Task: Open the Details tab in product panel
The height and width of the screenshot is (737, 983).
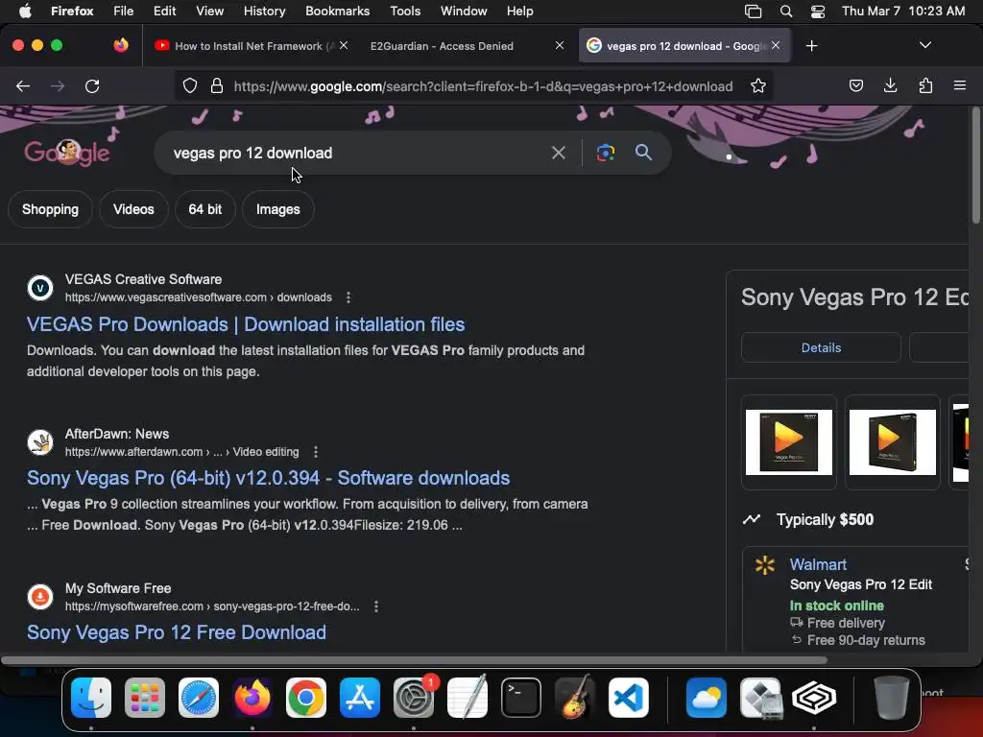Action: coord(821,347)
